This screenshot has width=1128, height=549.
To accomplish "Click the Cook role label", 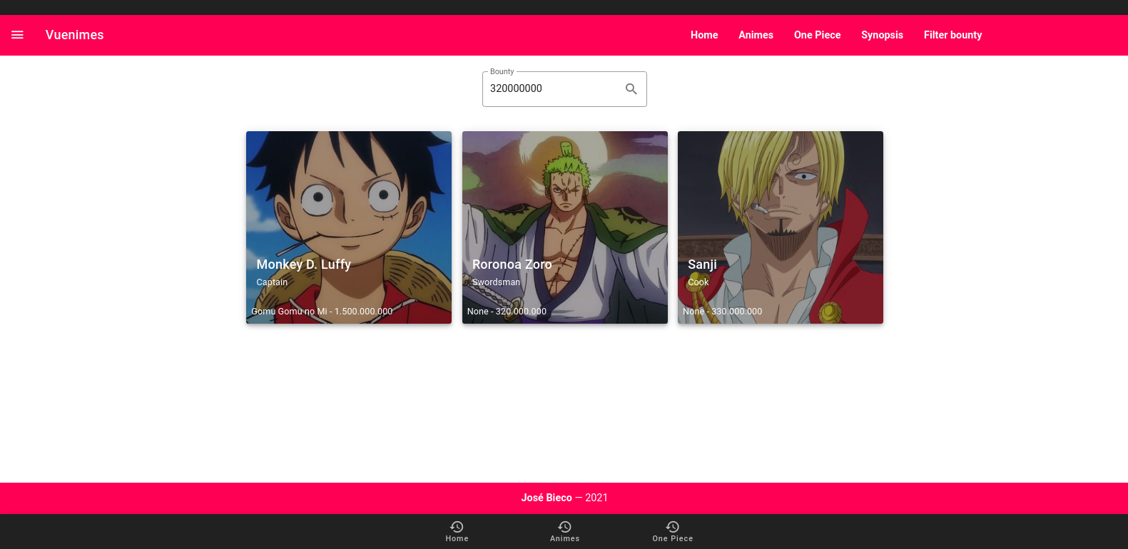I will (698, 282).
